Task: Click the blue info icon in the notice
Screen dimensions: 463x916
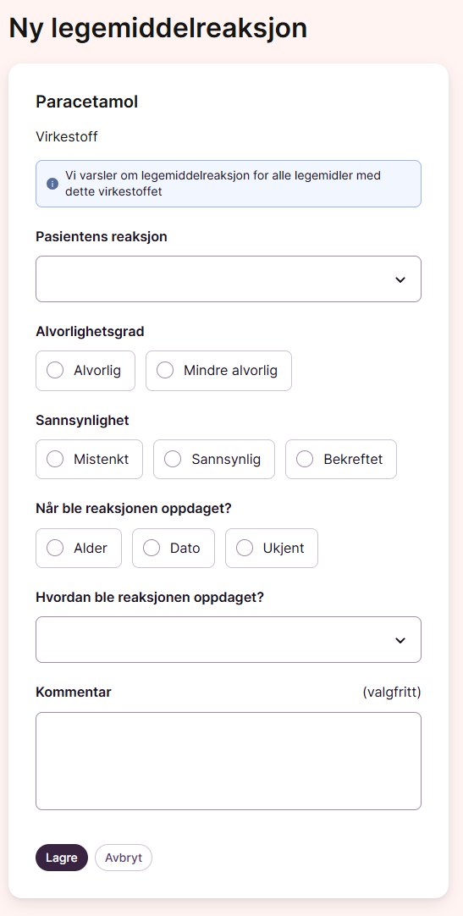Action: click(x=52, y=184)
